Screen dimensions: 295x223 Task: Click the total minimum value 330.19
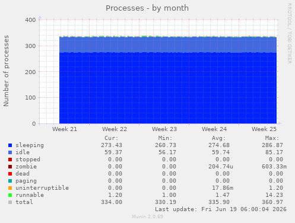(x=166, y=202)
